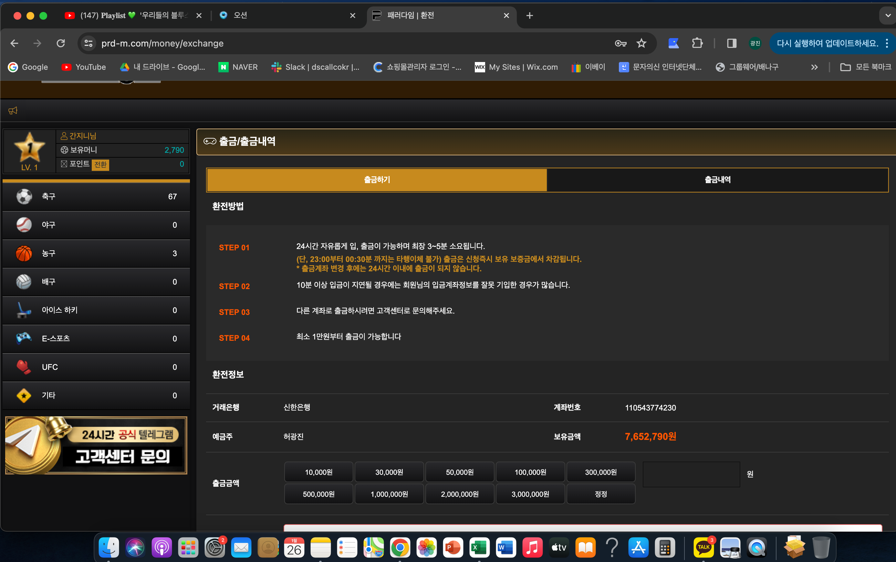
Task: Click the LV.1 star badge
Action: pos(29,148)
